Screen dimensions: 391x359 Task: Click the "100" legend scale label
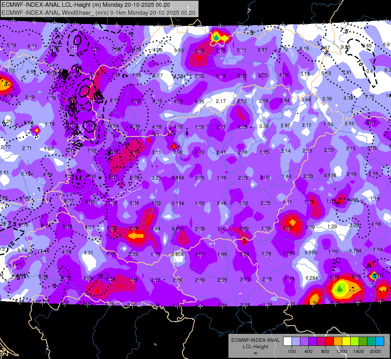coord(292,351)
